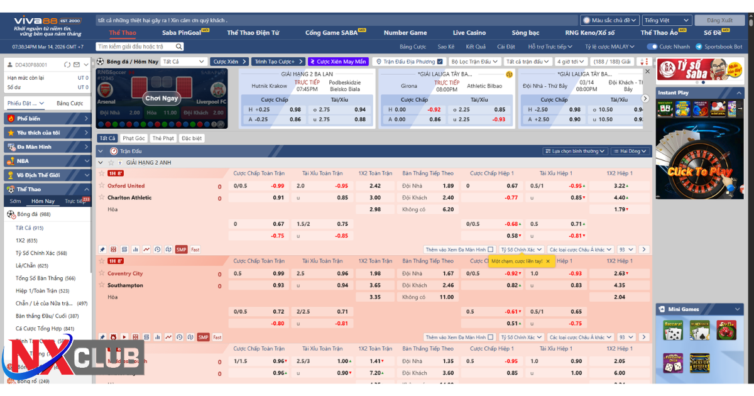Click the match history clock icon
754x396 pixels.
tap(157, 250)
